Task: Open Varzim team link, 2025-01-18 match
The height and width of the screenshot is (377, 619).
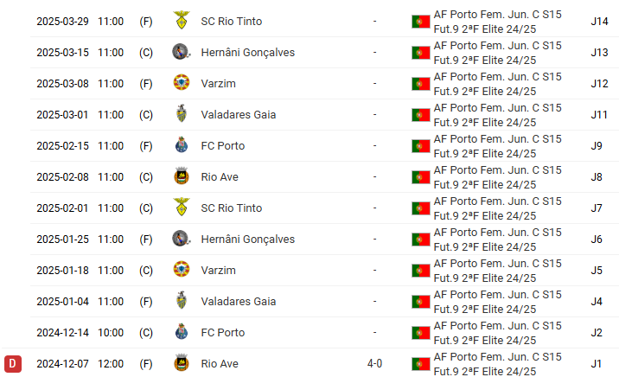Action: pyautogui.click(x=218, y=270)
